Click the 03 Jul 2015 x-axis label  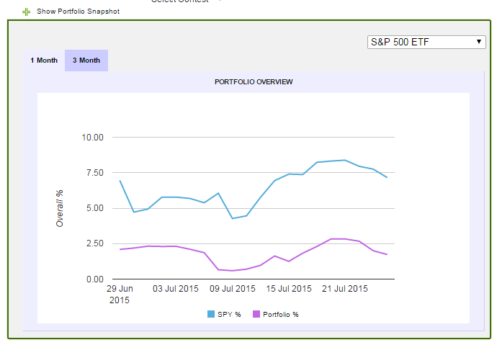[x=176, y=289]
